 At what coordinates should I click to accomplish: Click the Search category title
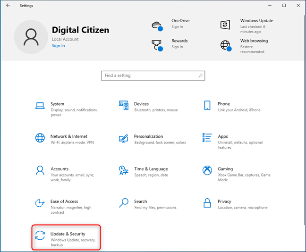[141, 202]
